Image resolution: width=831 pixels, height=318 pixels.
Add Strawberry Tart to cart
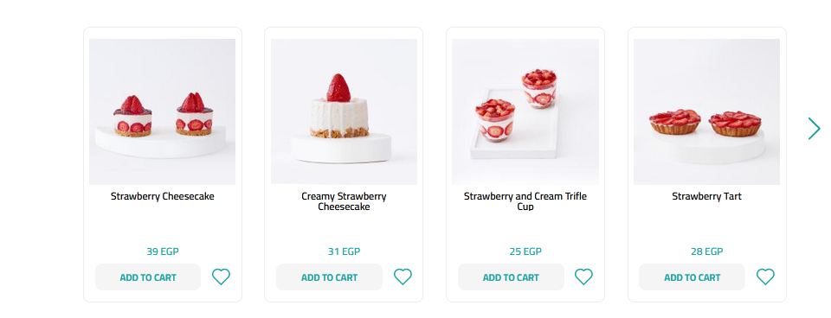point(692,277)
